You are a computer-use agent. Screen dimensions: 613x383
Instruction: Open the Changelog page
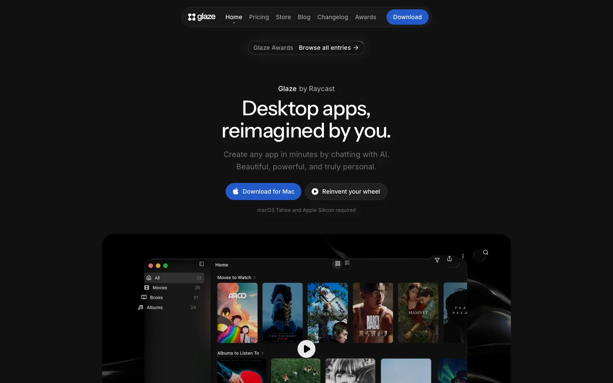click(x=332, y=17)
